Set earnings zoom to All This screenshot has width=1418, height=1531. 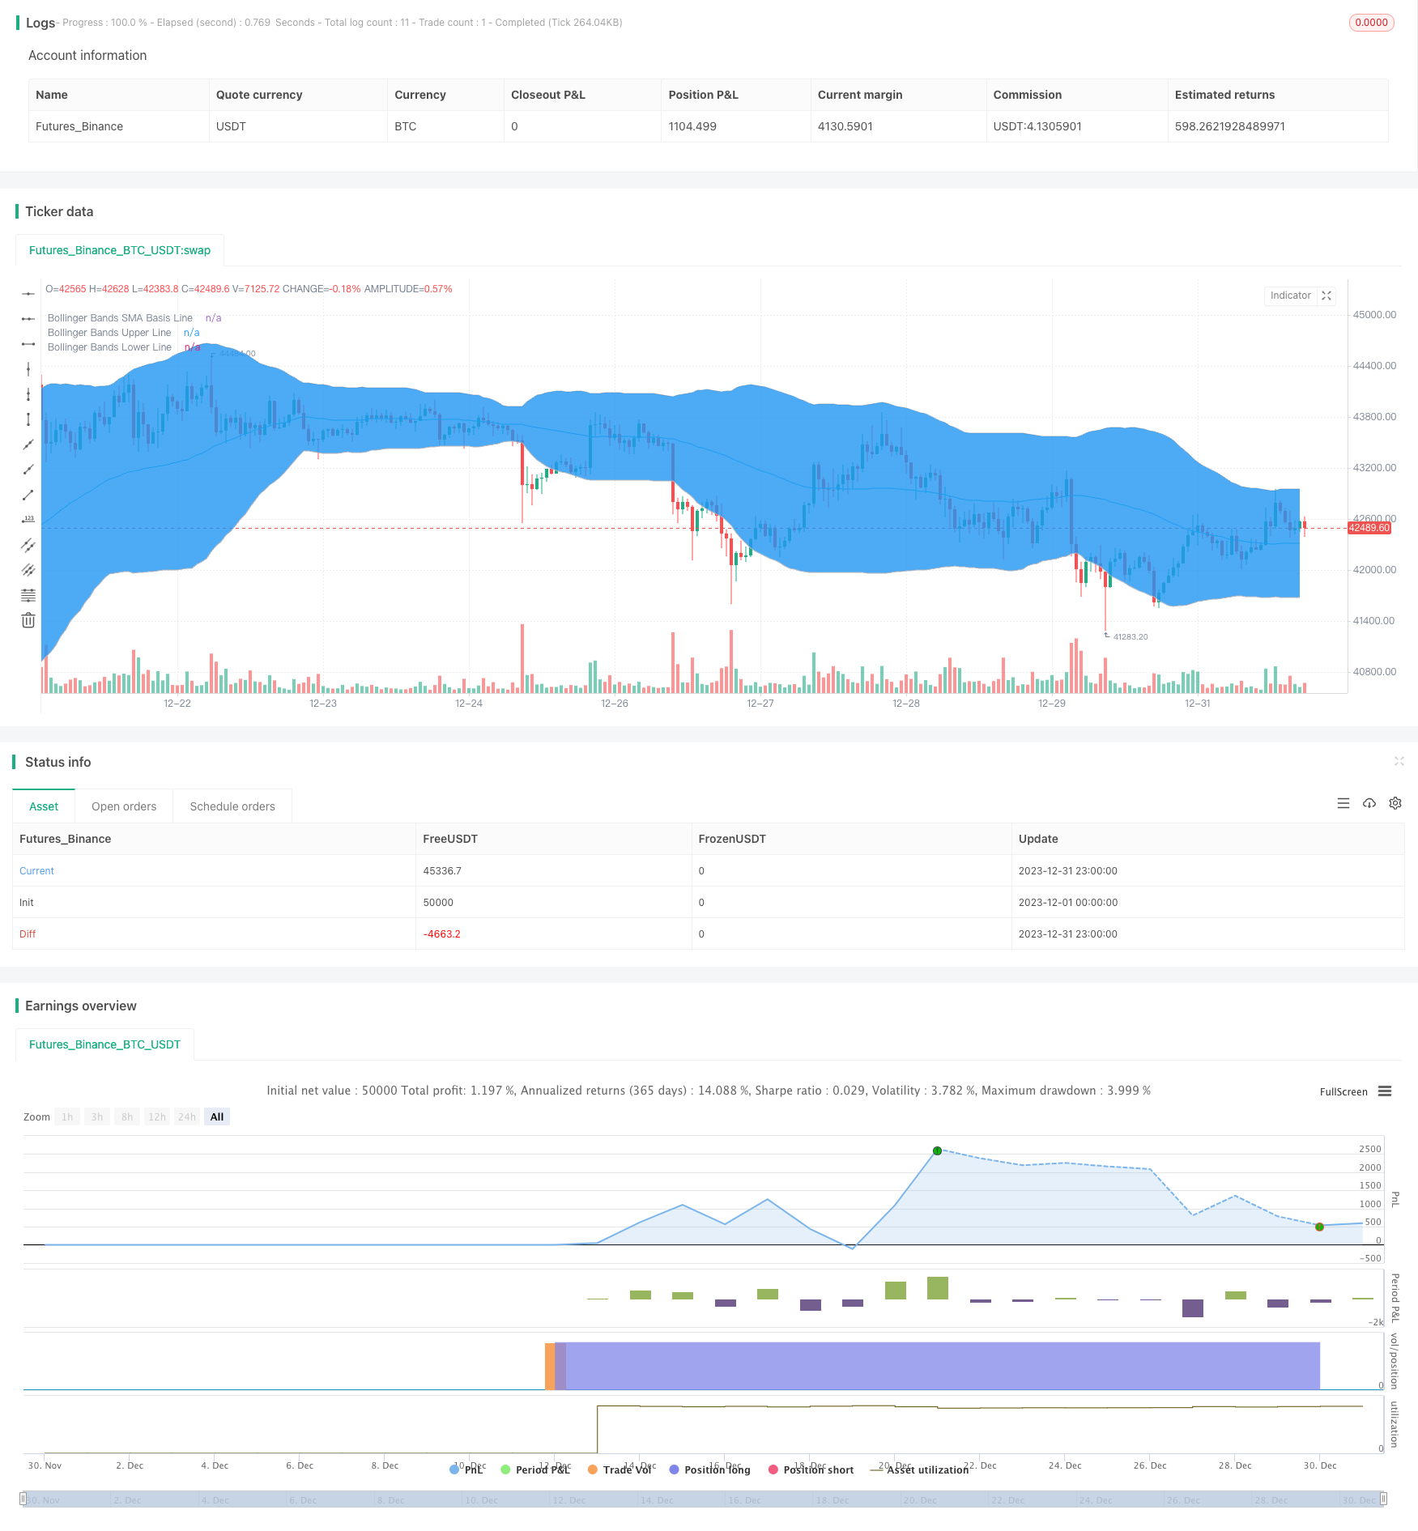(217, 1116)
